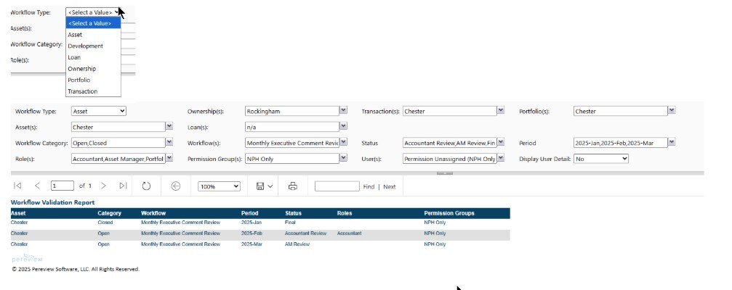
Task: Expand the Period multi-select dropdown
Action: pyautogui.click(x=671, y=143)
